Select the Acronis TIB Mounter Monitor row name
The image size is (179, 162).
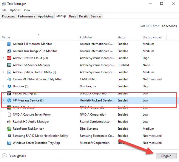click(x=32, y=44)
